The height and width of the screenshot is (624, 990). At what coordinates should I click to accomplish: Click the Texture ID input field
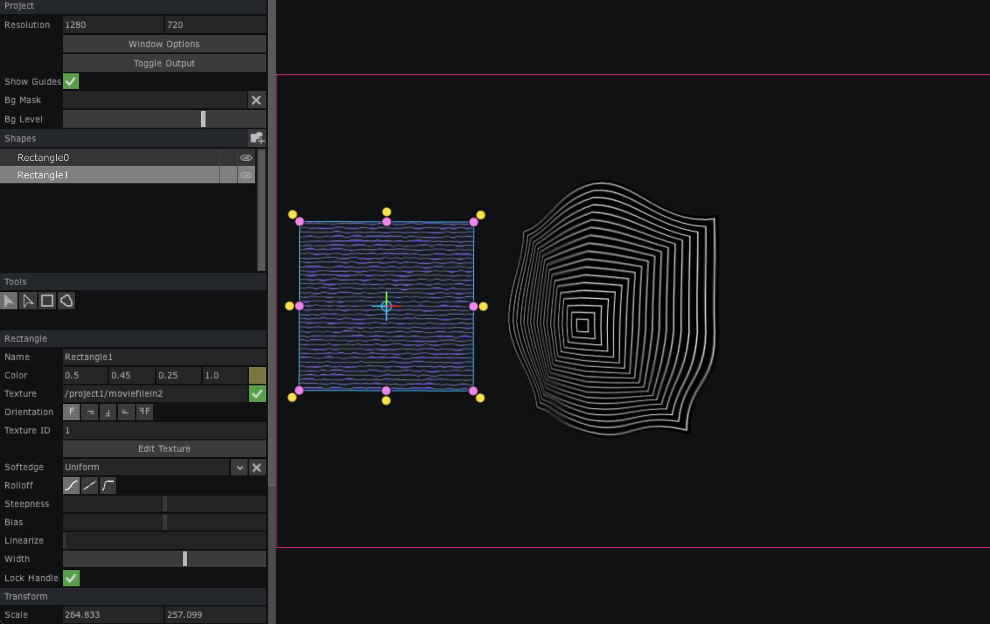coord(164,430)
